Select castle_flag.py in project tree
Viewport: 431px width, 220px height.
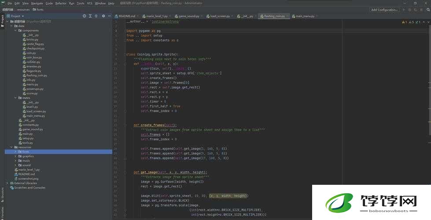point(33,44)
